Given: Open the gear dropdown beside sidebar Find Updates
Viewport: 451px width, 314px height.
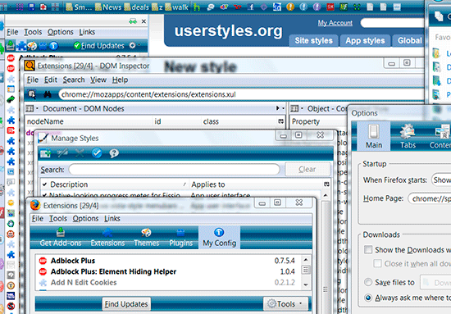Looking at the screenshot, I should (x=134, y=45).
